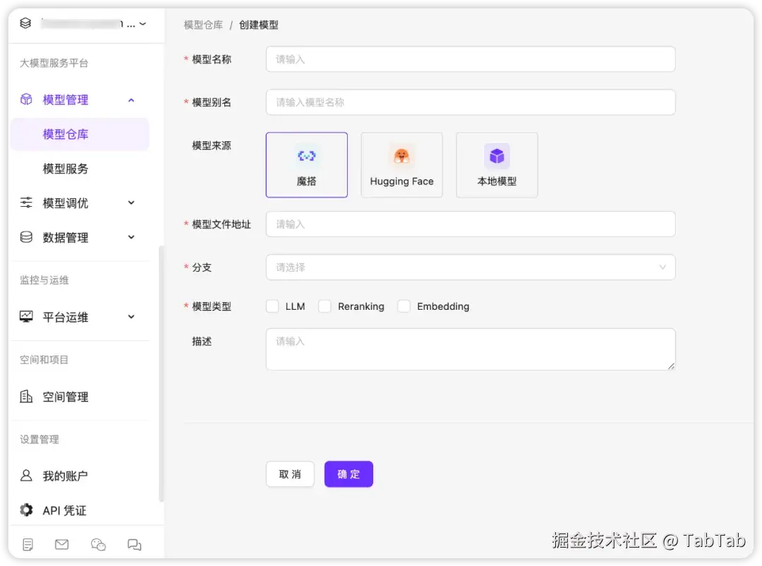Open the WeChat contact icon at bottom
762x566 pixels.
pyautogui.click(x=98, y=544)
